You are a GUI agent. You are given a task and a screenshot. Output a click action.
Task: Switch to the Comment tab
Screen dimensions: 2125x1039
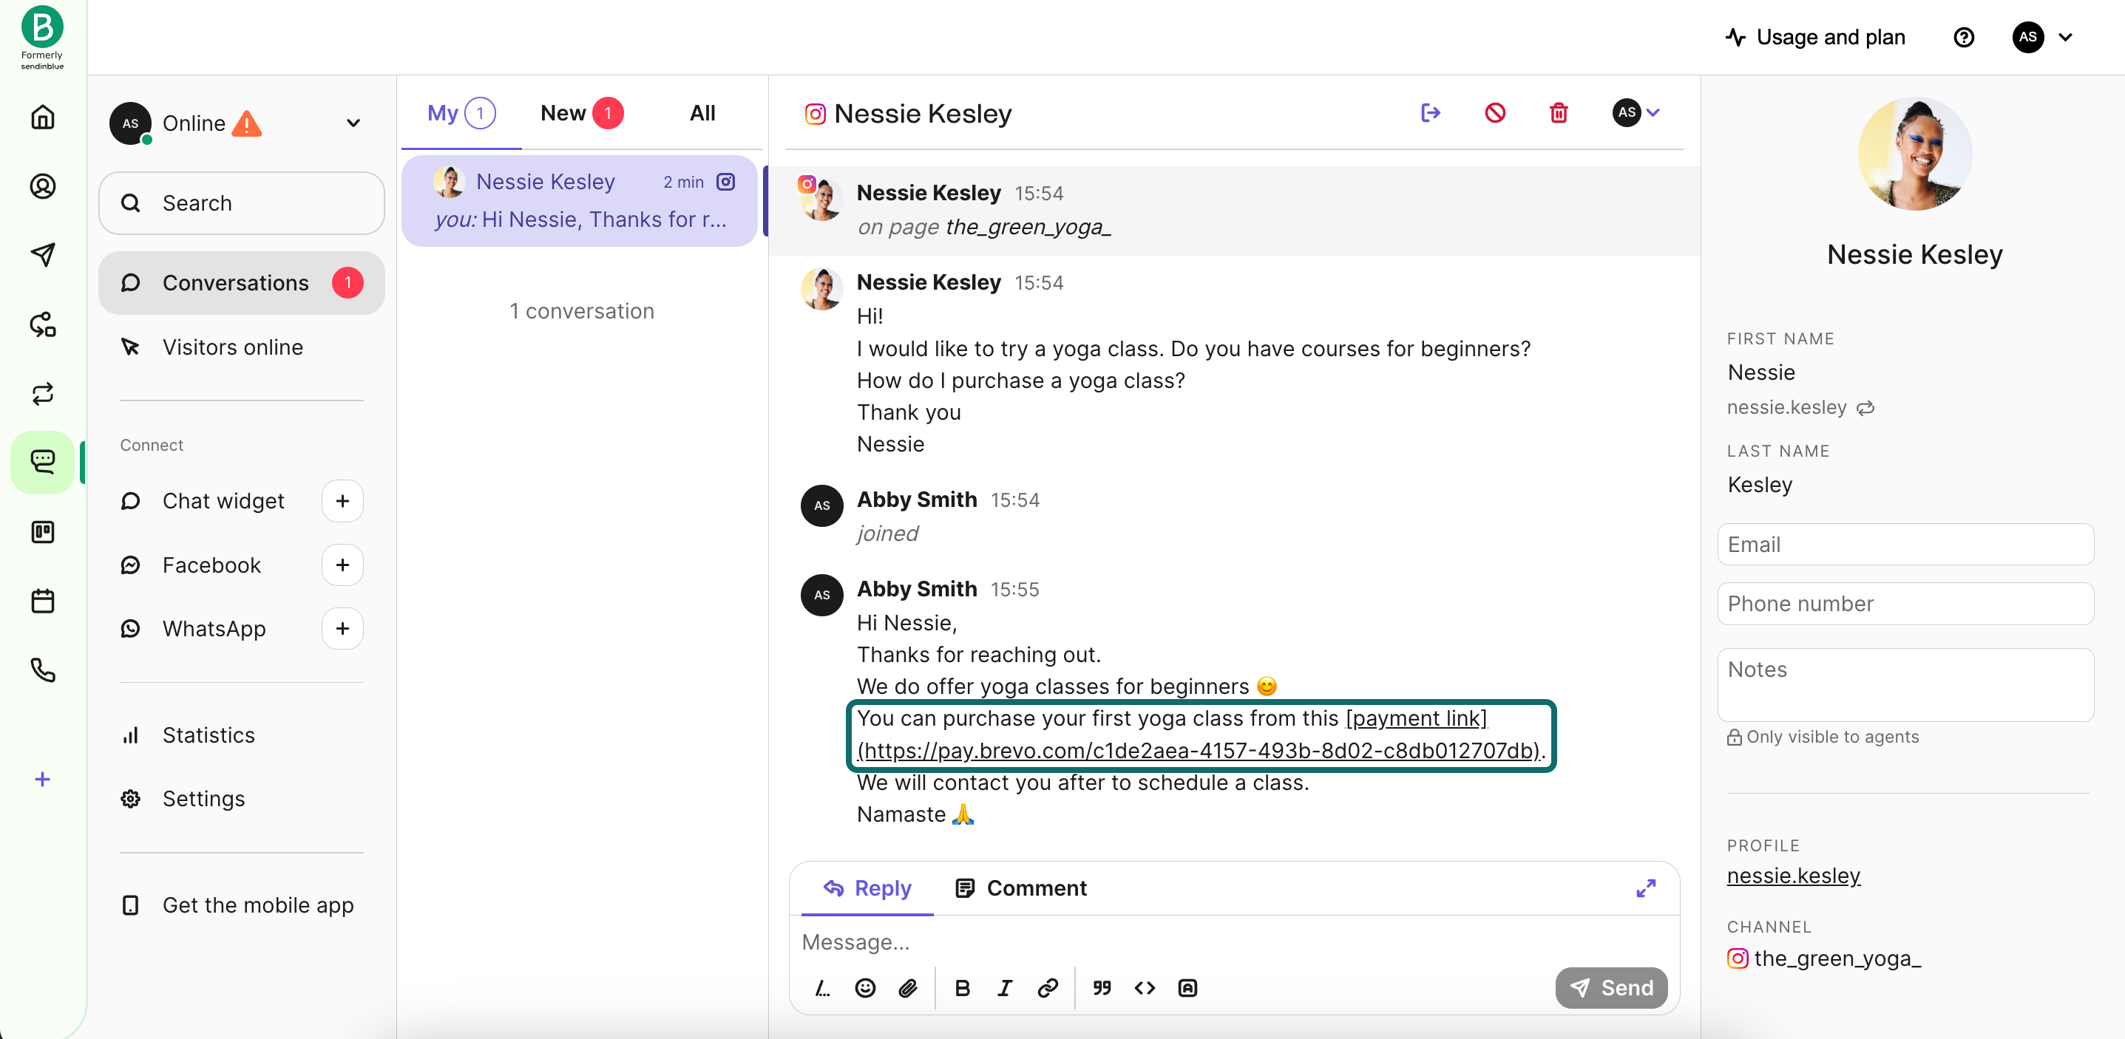click(x=1020, y=888)
